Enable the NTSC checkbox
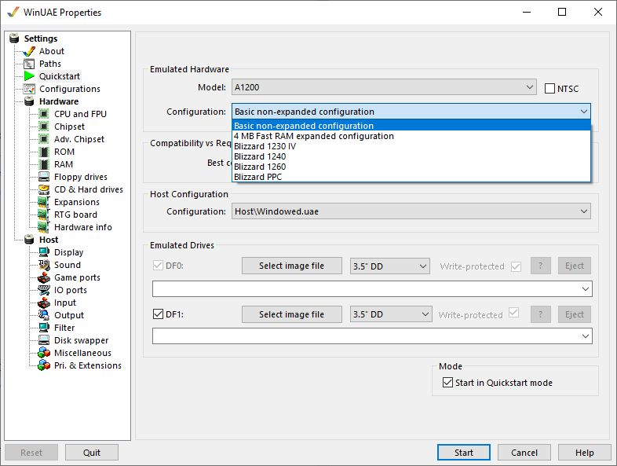 coord(550,89)
